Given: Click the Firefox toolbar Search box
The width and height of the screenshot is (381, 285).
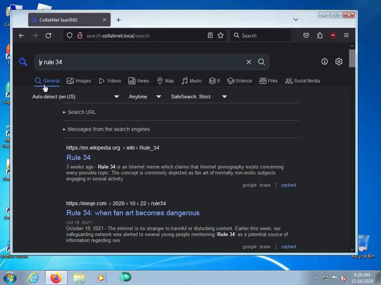Looking at the screenshot, I should coord(260,36).
